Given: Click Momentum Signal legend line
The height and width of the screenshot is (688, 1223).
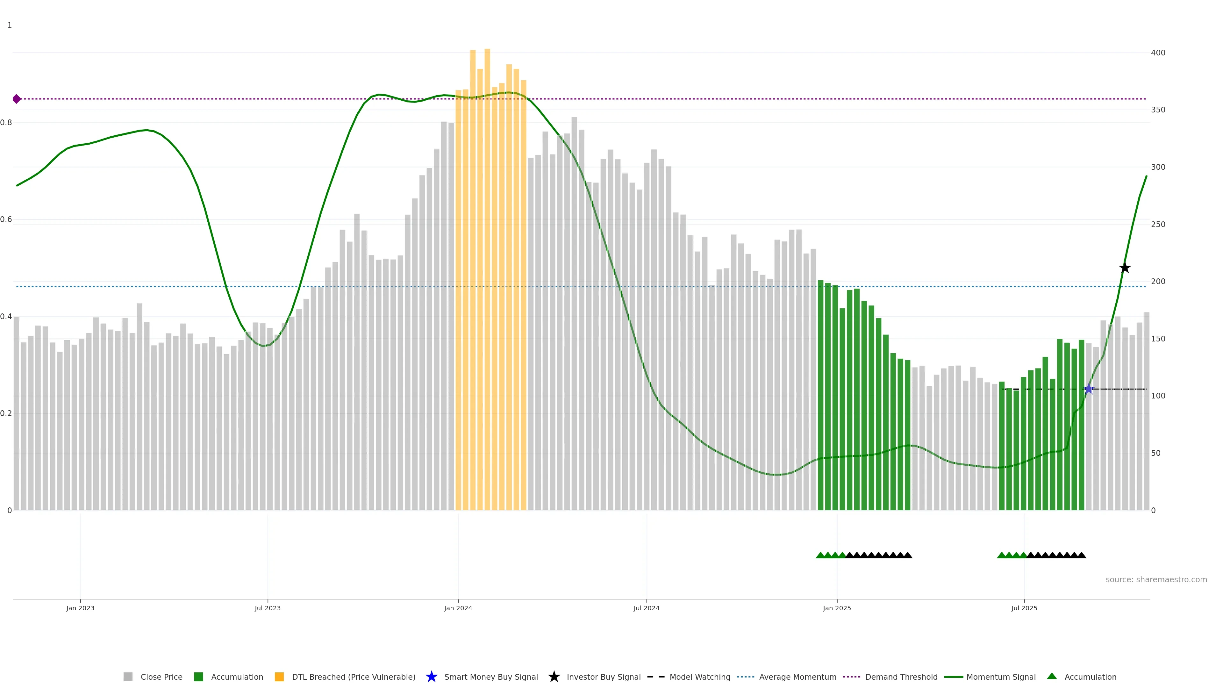Looking at the screenshot, I should [953, 677].
